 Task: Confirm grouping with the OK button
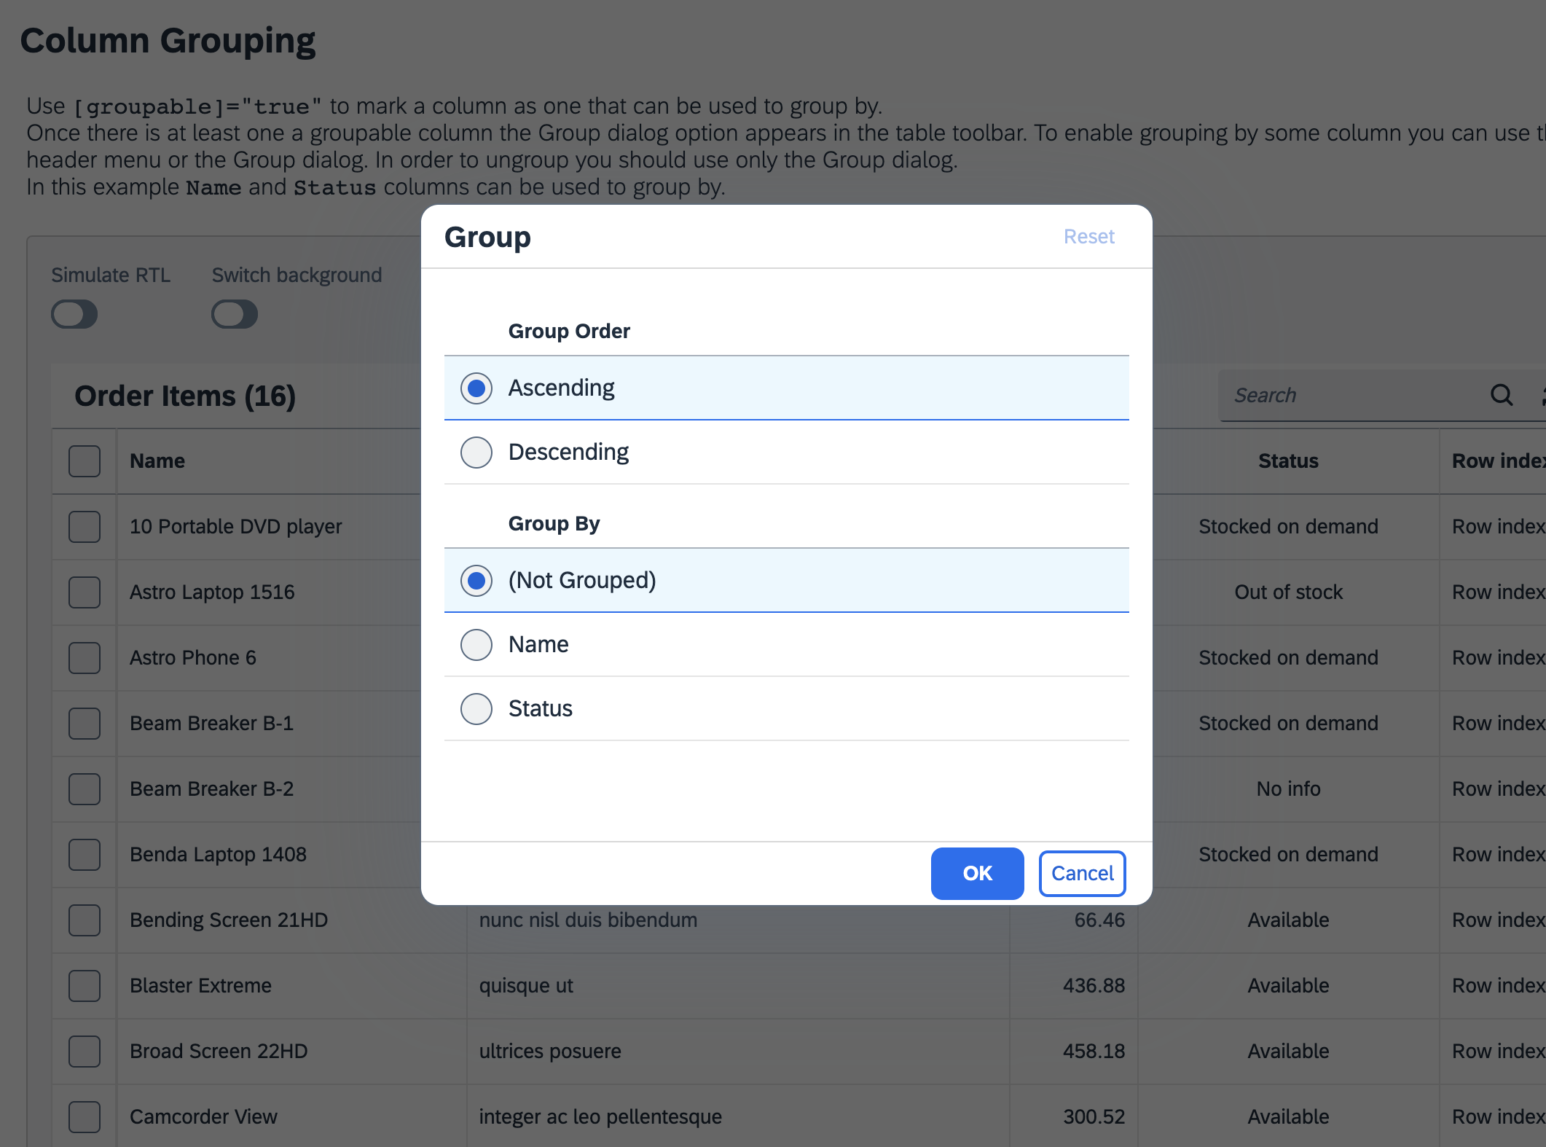pos(977,874)
